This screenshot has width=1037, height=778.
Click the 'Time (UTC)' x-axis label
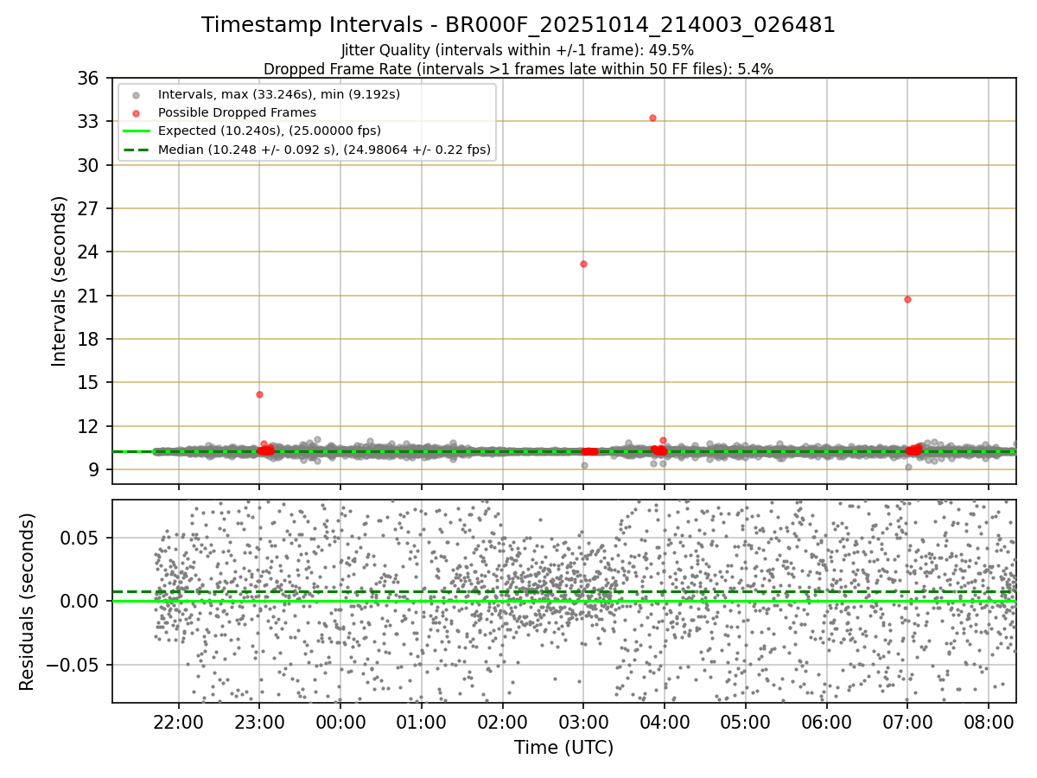point(563,748)
